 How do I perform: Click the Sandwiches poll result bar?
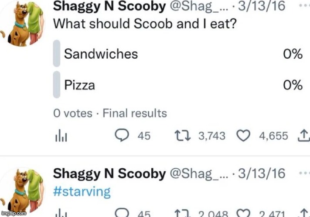(x=56, y=54)
